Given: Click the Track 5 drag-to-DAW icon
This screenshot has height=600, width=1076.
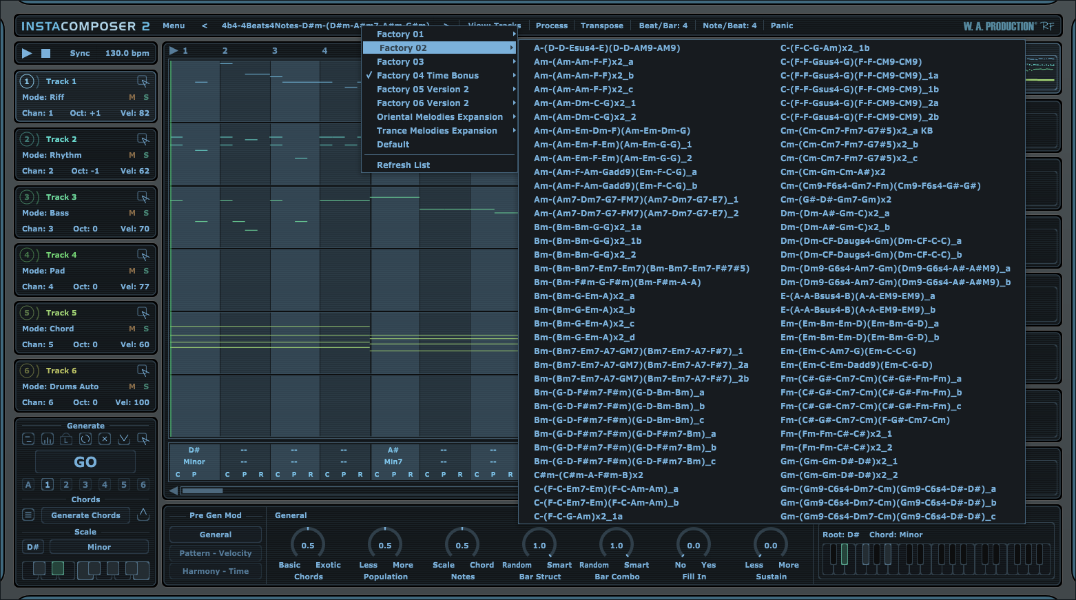Looking at the screenshot, I should coord(143,313).
